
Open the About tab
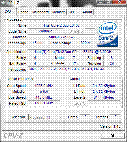(x=87, y=12)
